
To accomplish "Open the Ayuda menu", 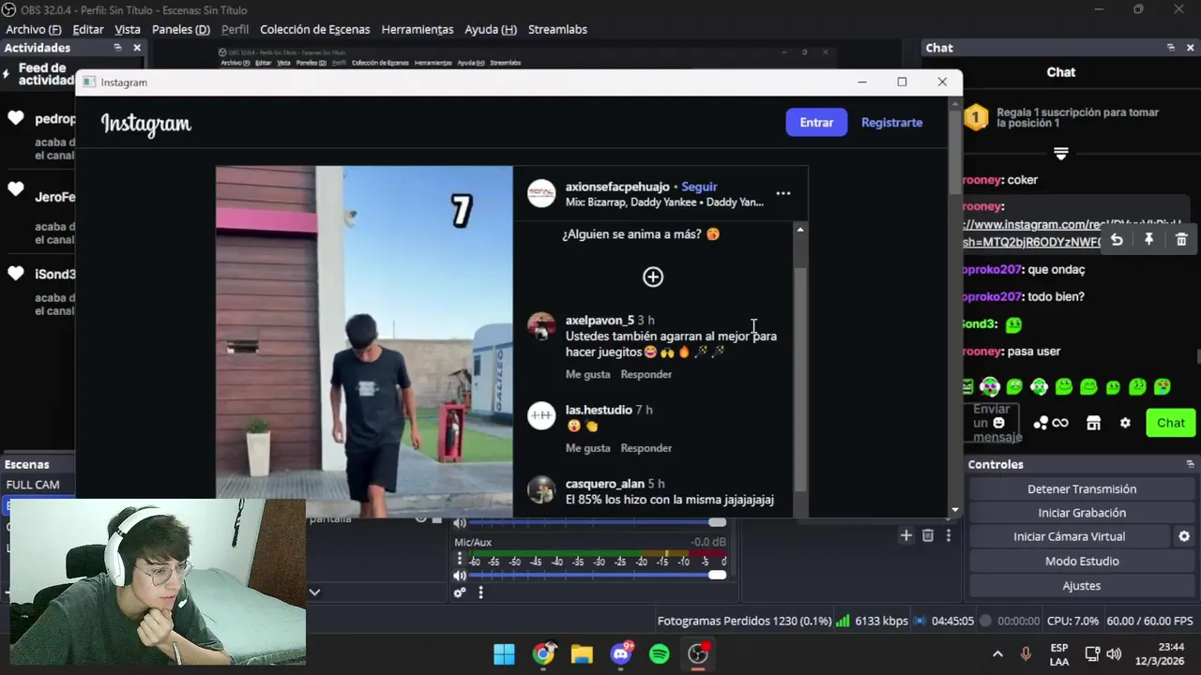I will click(x=491, y=29).
